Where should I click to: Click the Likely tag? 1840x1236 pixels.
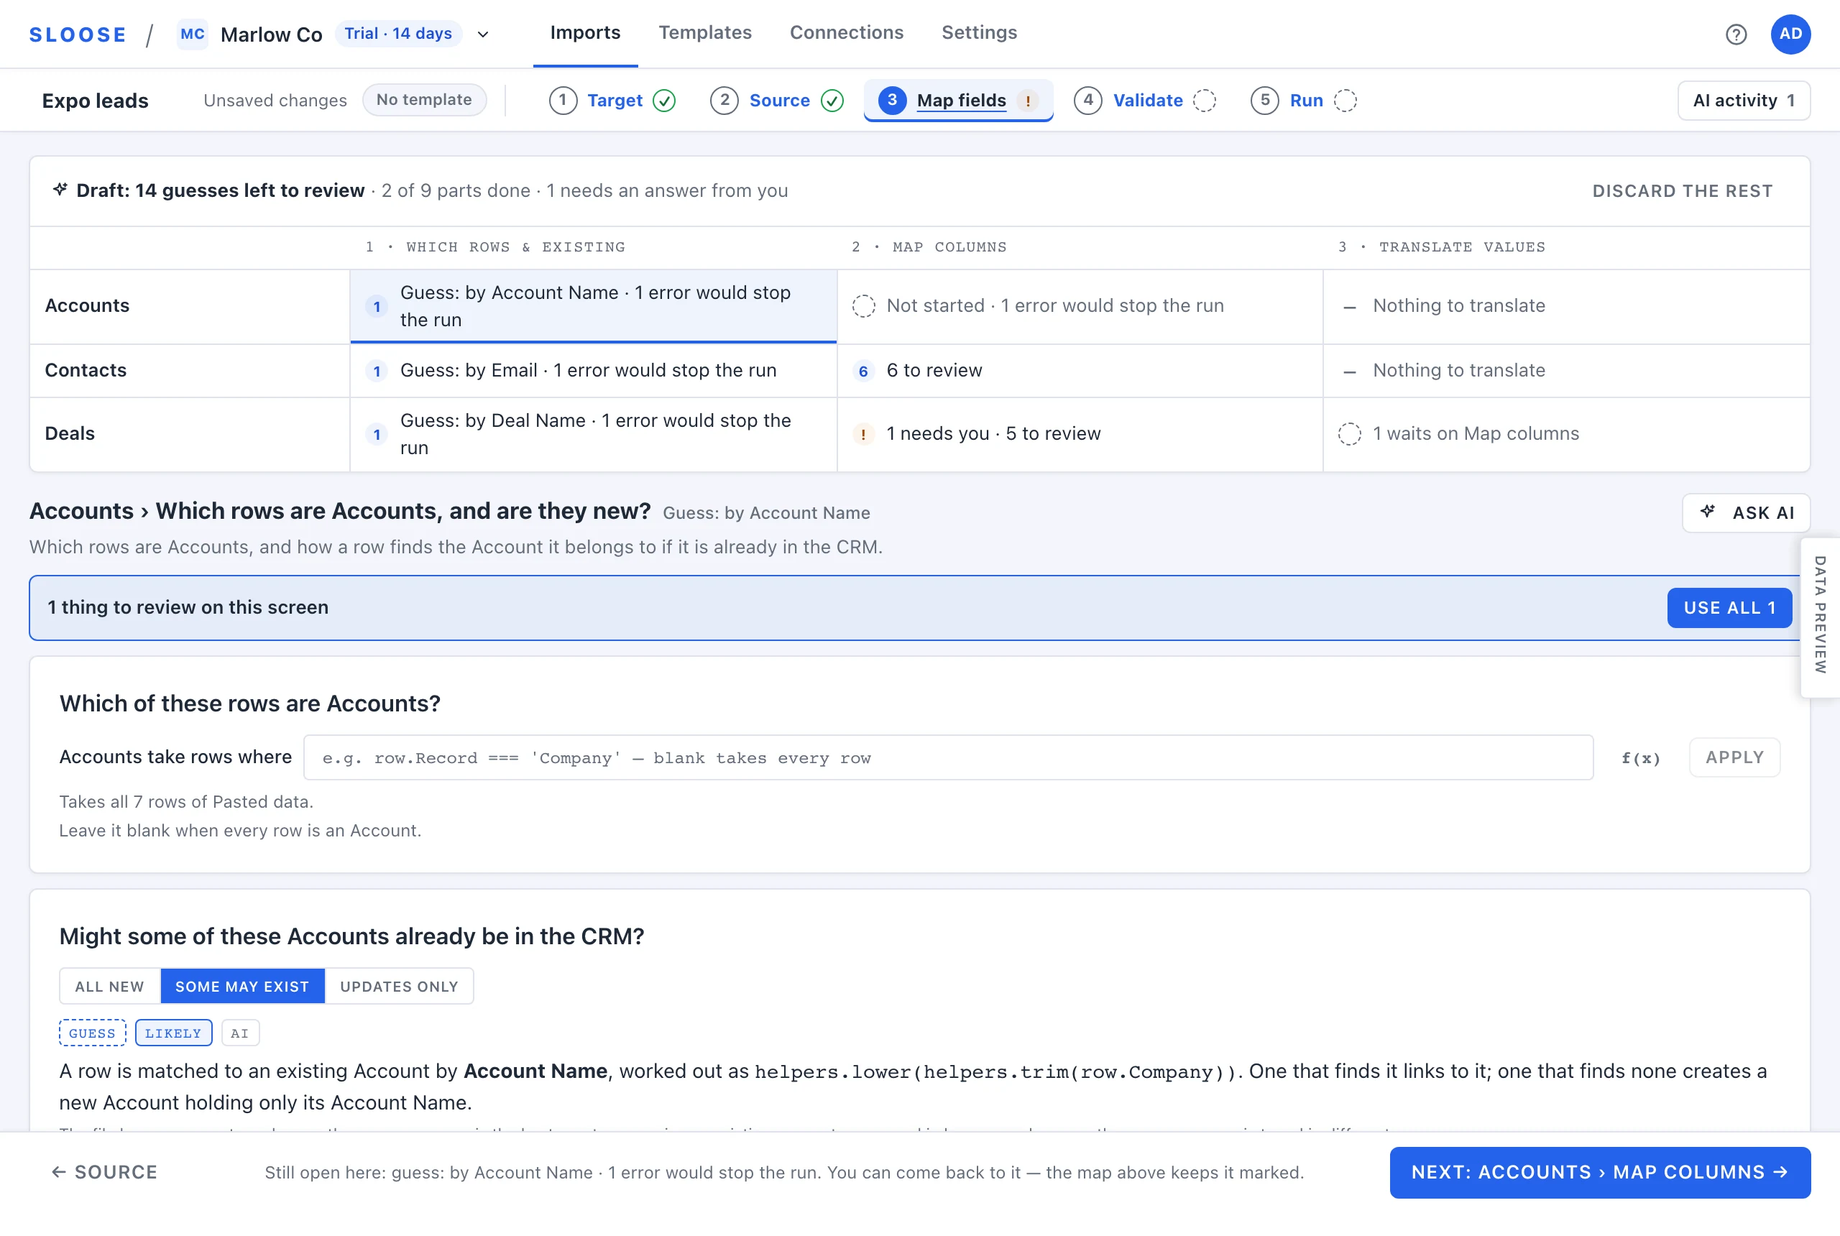pos(173,1033)
